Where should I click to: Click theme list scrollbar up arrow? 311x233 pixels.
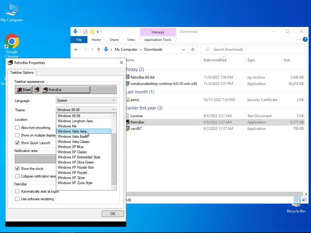coord(114,116)
